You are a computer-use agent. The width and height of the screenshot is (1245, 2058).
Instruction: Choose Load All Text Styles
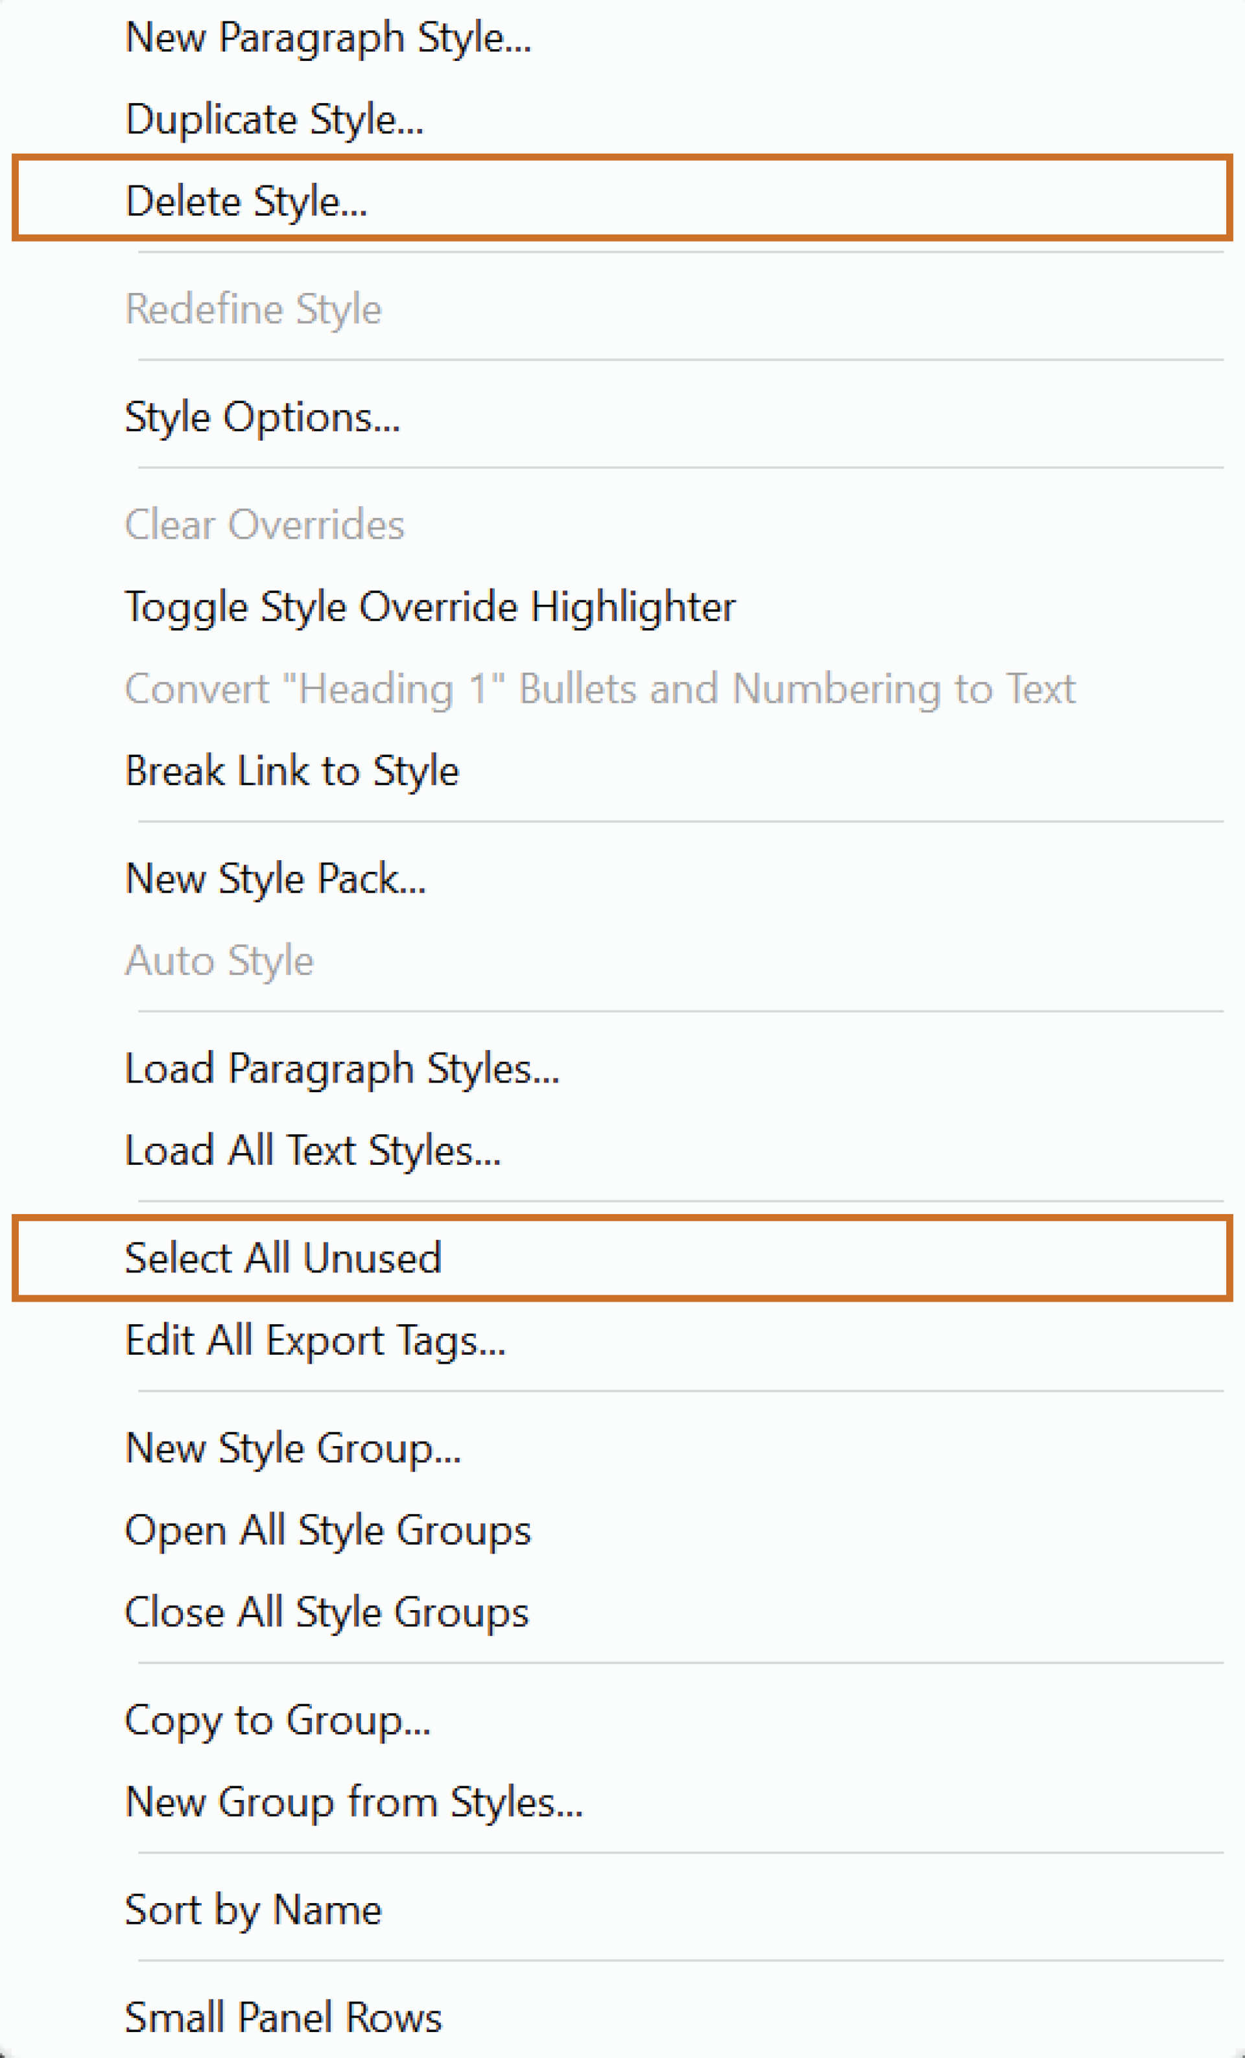point(312,1150)
